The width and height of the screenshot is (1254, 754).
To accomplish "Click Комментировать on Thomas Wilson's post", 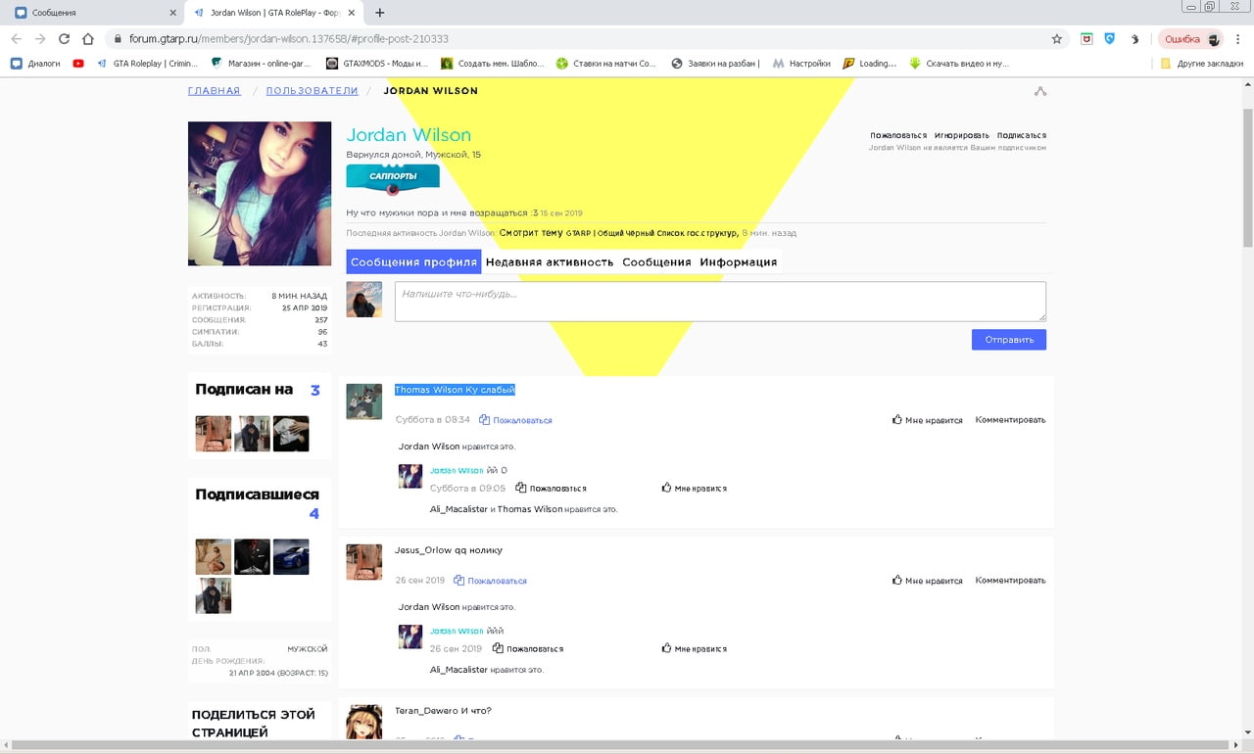I will pos(1010,420).
